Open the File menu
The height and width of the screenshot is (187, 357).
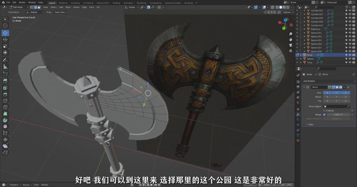[8, 3]
